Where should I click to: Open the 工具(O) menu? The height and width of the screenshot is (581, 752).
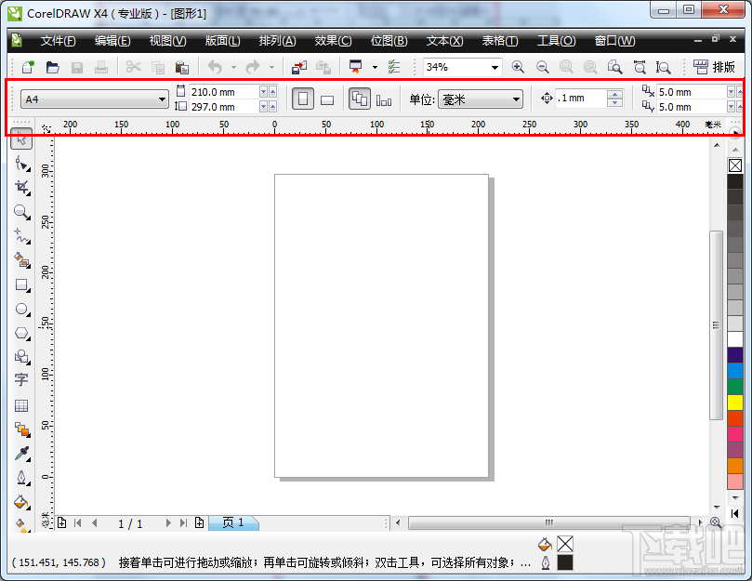pyautogui.click(x=556, y=41)
